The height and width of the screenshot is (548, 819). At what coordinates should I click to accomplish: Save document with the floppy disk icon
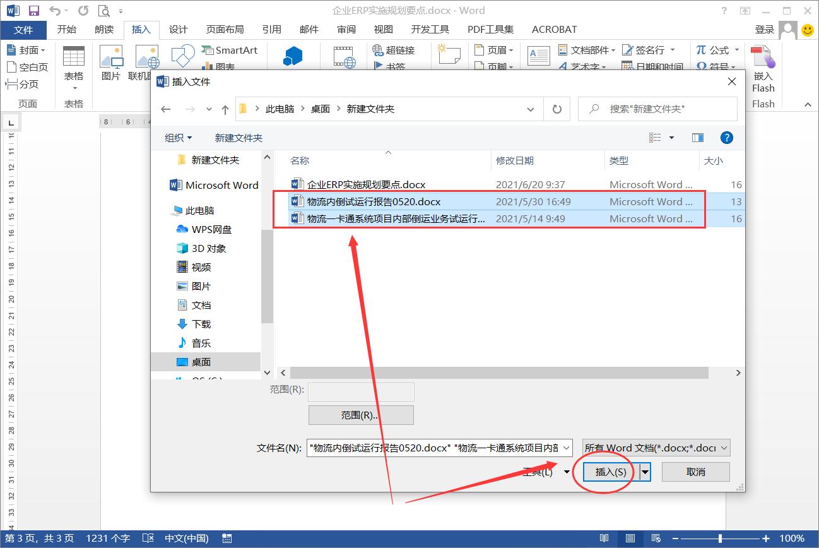[34, 11]
